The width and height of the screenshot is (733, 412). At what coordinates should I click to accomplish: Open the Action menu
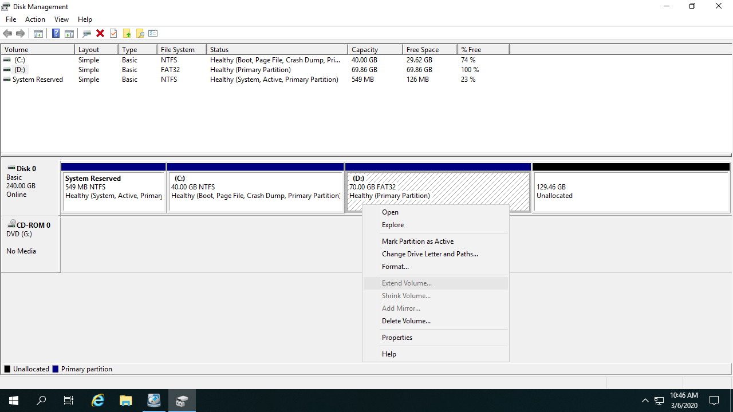point(35,19)
